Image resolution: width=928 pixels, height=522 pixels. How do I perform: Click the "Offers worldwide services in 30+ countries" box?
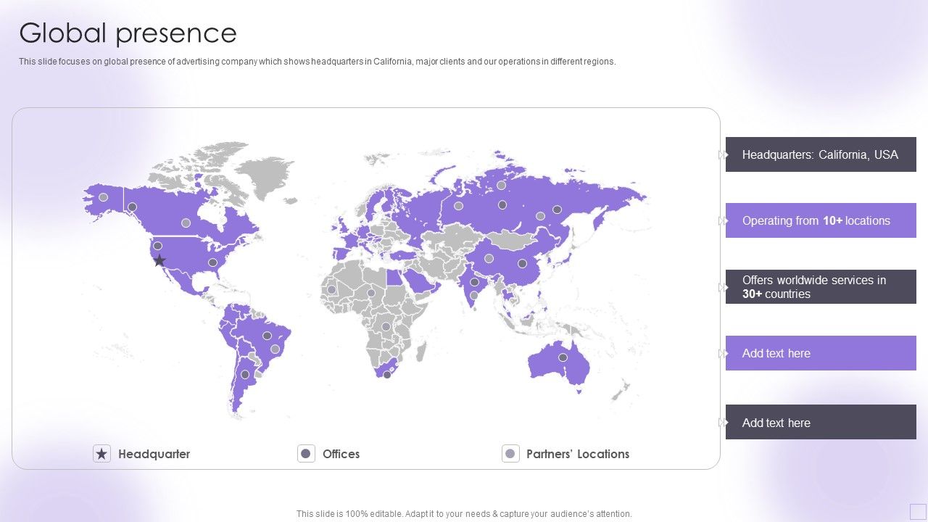click(821, 287)
